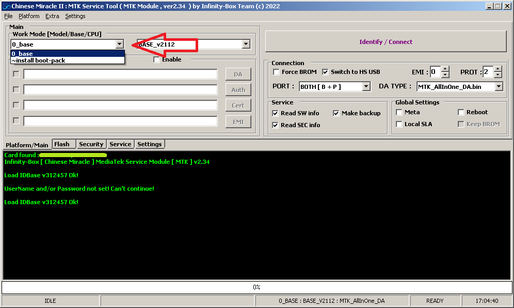
Task: Open the Platform menu
Action: coord(29,16)
